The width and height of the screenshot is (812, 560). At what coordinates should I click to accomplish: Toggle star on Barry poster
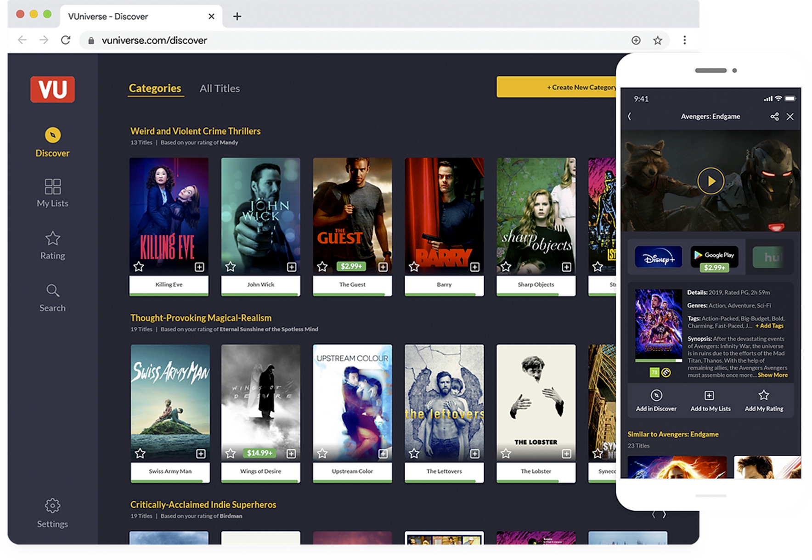tap(414, 266)
